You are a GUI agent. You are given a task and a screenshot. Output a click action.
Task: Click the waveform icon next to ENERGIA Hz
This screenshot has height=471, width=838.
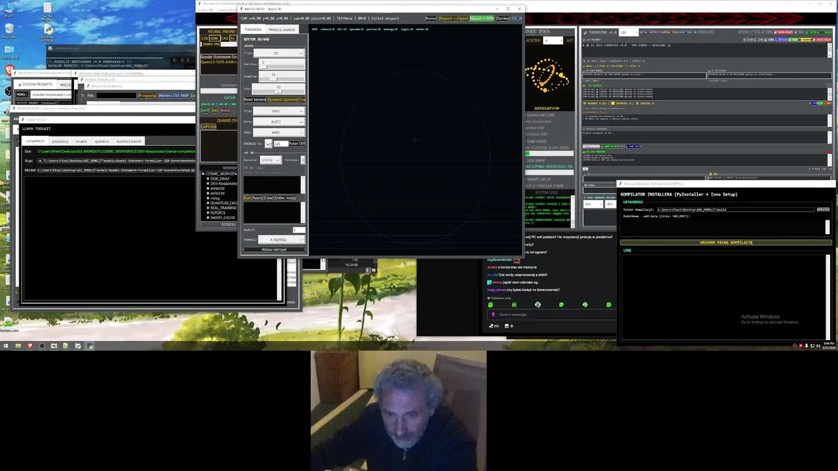click(268, 143)
